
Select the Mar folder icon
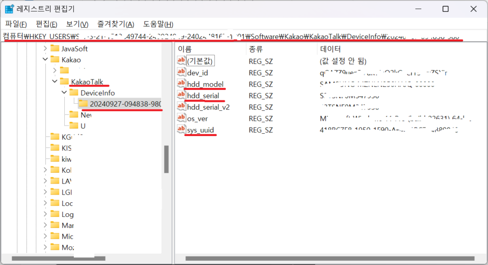click(x=55, y=225)
